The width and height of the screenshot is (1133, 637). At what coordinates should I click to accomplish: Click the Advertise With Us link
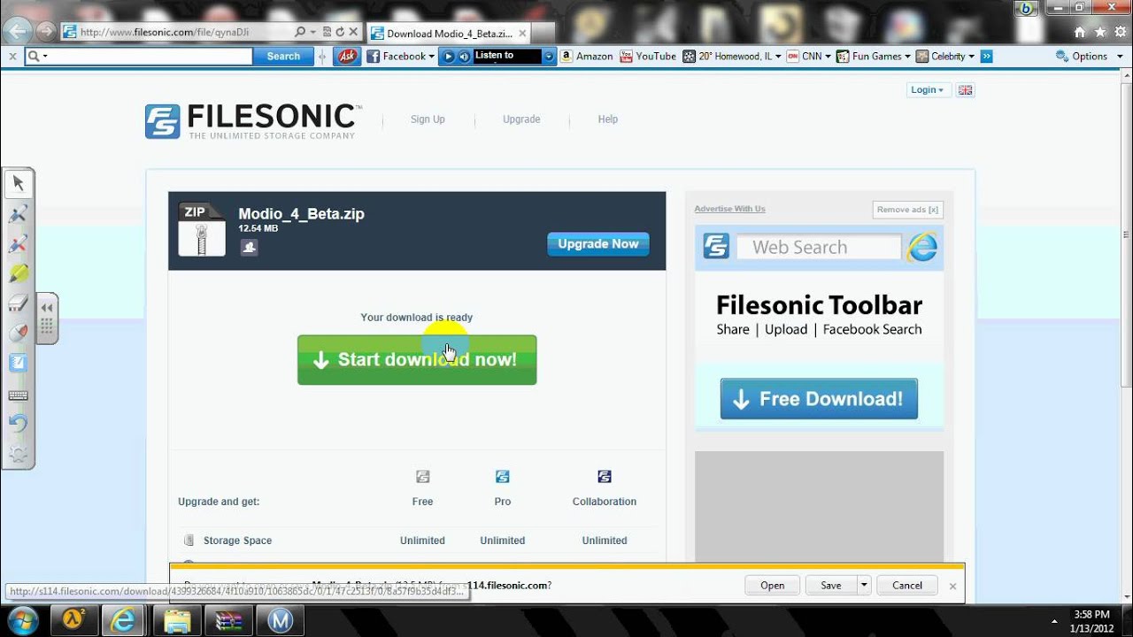(730, 209)
